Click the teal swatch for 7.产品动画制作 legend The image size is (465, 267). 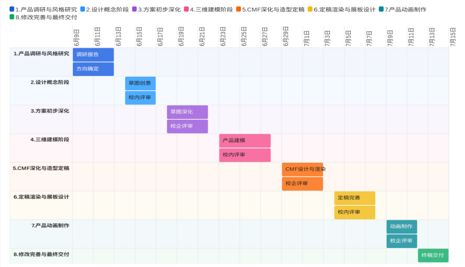tap(381, 9)
